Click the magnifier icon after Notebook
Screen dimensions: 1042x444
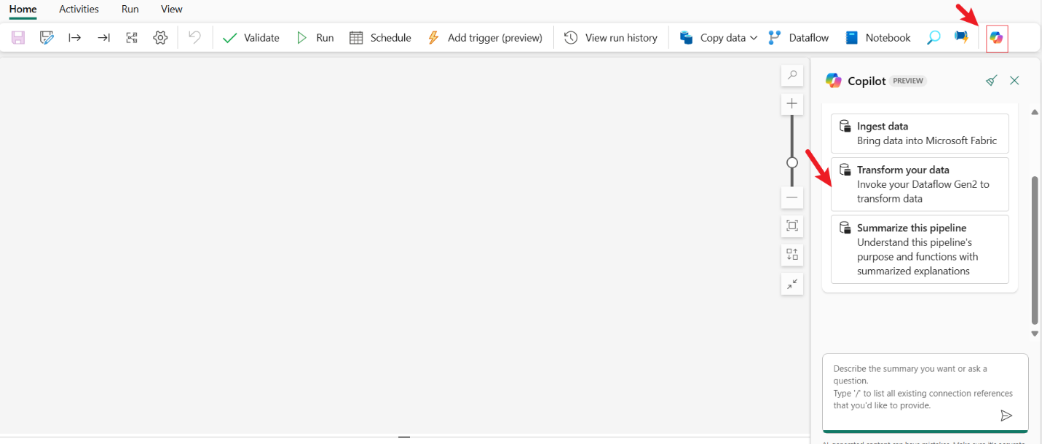tap(934, 38)
